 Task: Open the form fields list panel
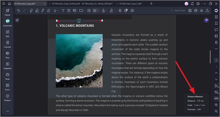point(216,36)
